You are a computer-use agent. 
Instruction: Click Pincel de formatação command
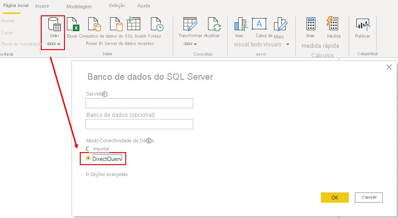click(x=20, y=44)
